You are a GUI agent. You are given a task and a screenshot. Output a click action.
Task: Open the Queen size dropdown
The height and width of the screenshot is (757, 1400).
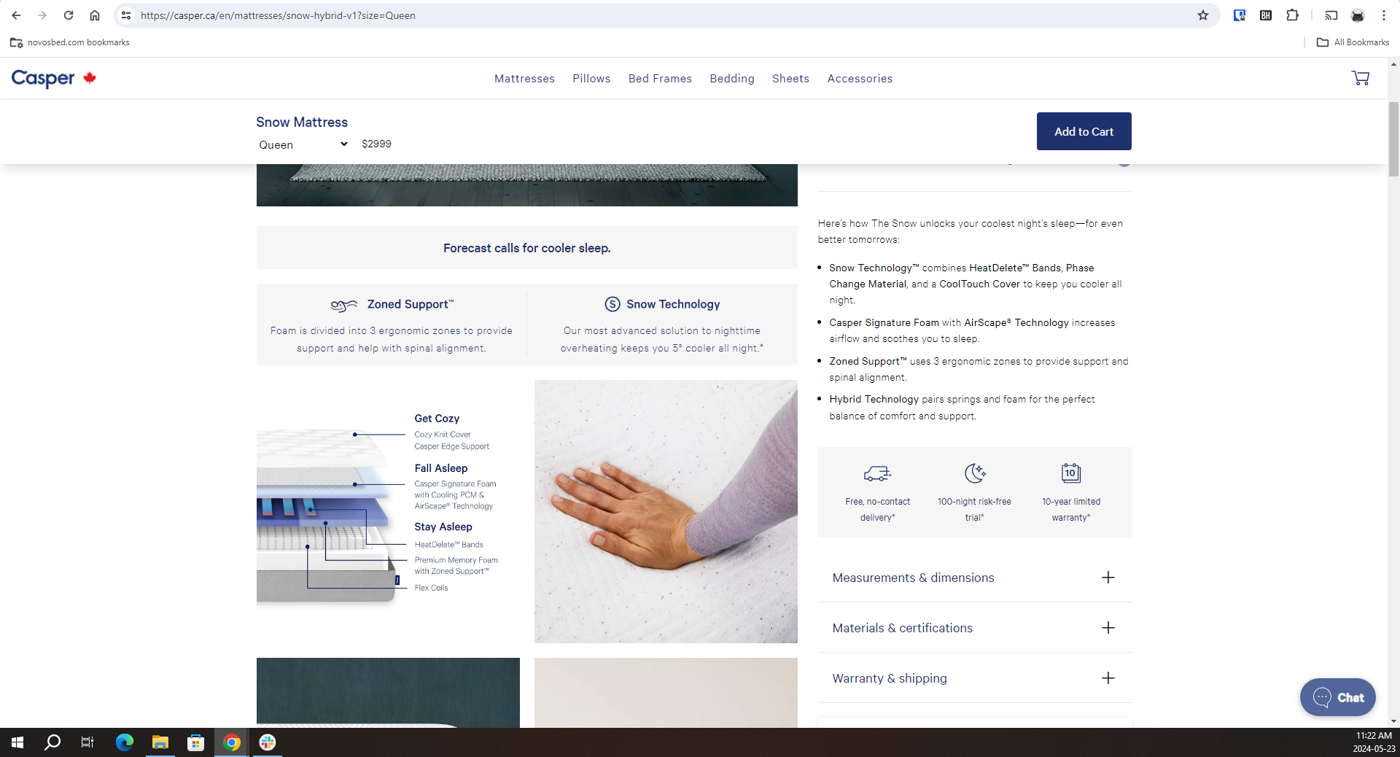tap(303, 144)
